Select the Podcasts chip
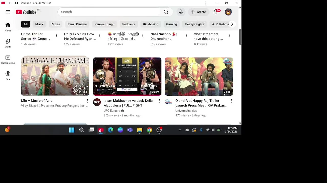The height and width of the screenshot is (183, 327). (x=129, y=24)
